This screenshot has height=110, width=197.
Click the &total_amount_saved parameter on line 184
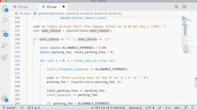[89, 18]
